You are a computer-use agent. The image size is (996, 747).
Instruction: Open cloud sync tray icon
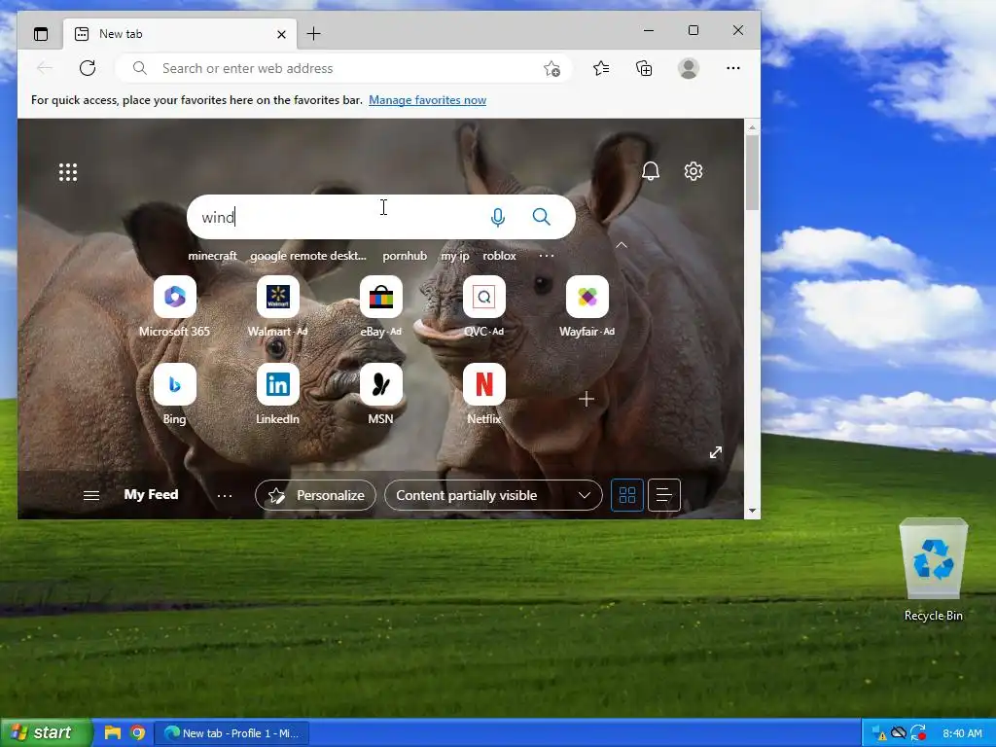coord(898,733)
